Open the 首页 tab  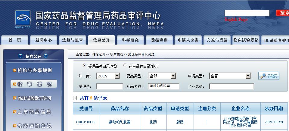pyautogui.click(x=15, y=40)
